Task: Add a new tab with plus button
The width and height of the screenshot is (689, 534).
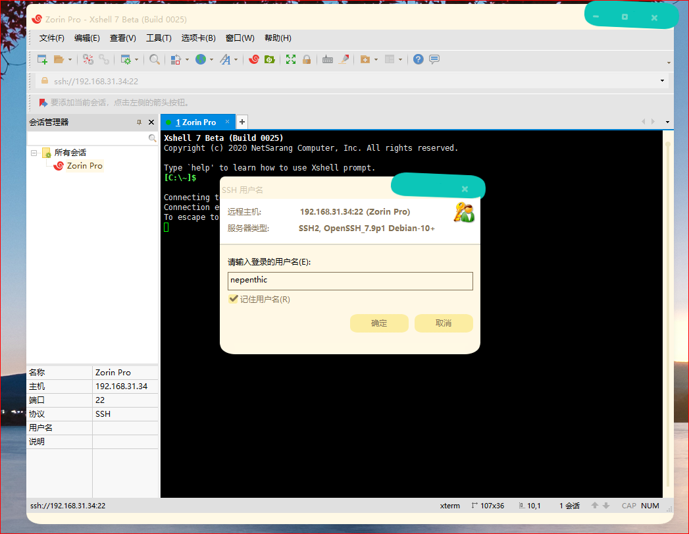Action: (x=242, y=122)
